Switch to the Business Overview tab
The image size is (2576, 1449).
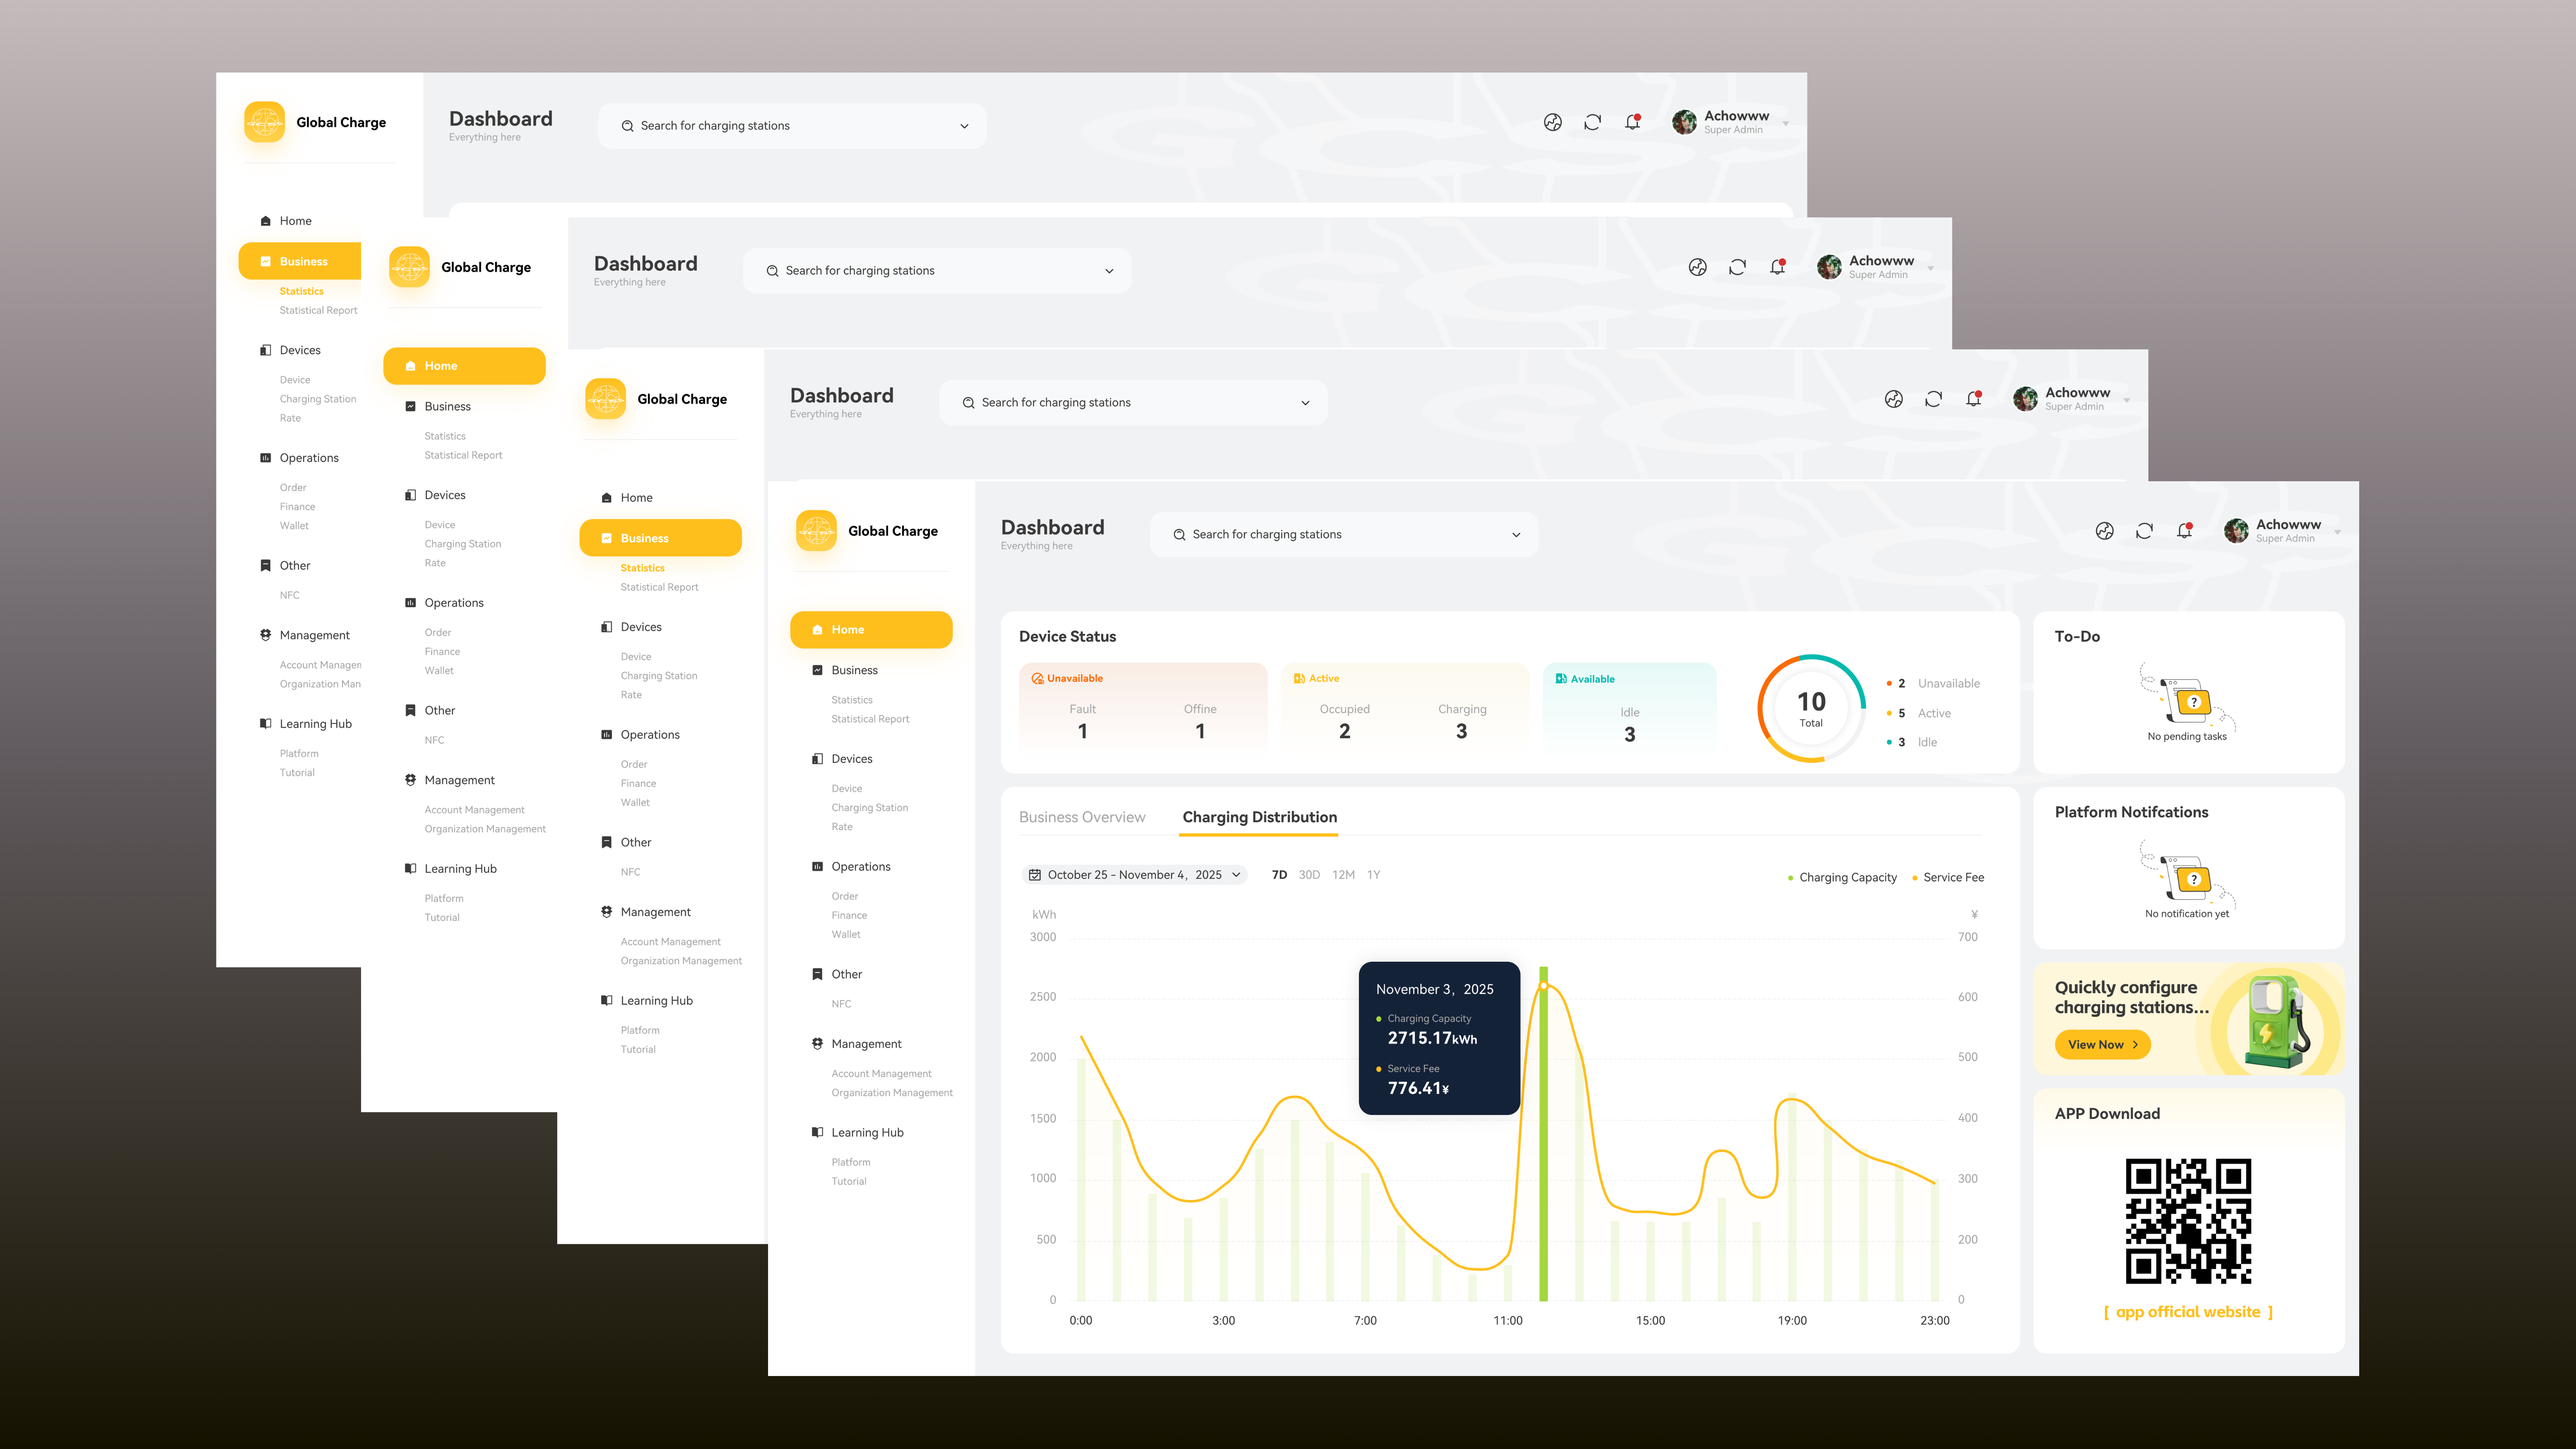tap(1082, 817)
